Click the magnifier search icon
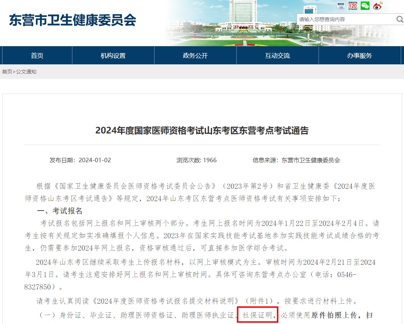Screen dimensions: 404x324 [x=399, y=19]
